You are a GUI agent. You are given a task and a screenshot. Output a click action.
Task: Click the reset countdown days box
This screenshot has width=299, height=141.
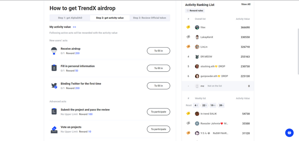[x=196, y=105]
